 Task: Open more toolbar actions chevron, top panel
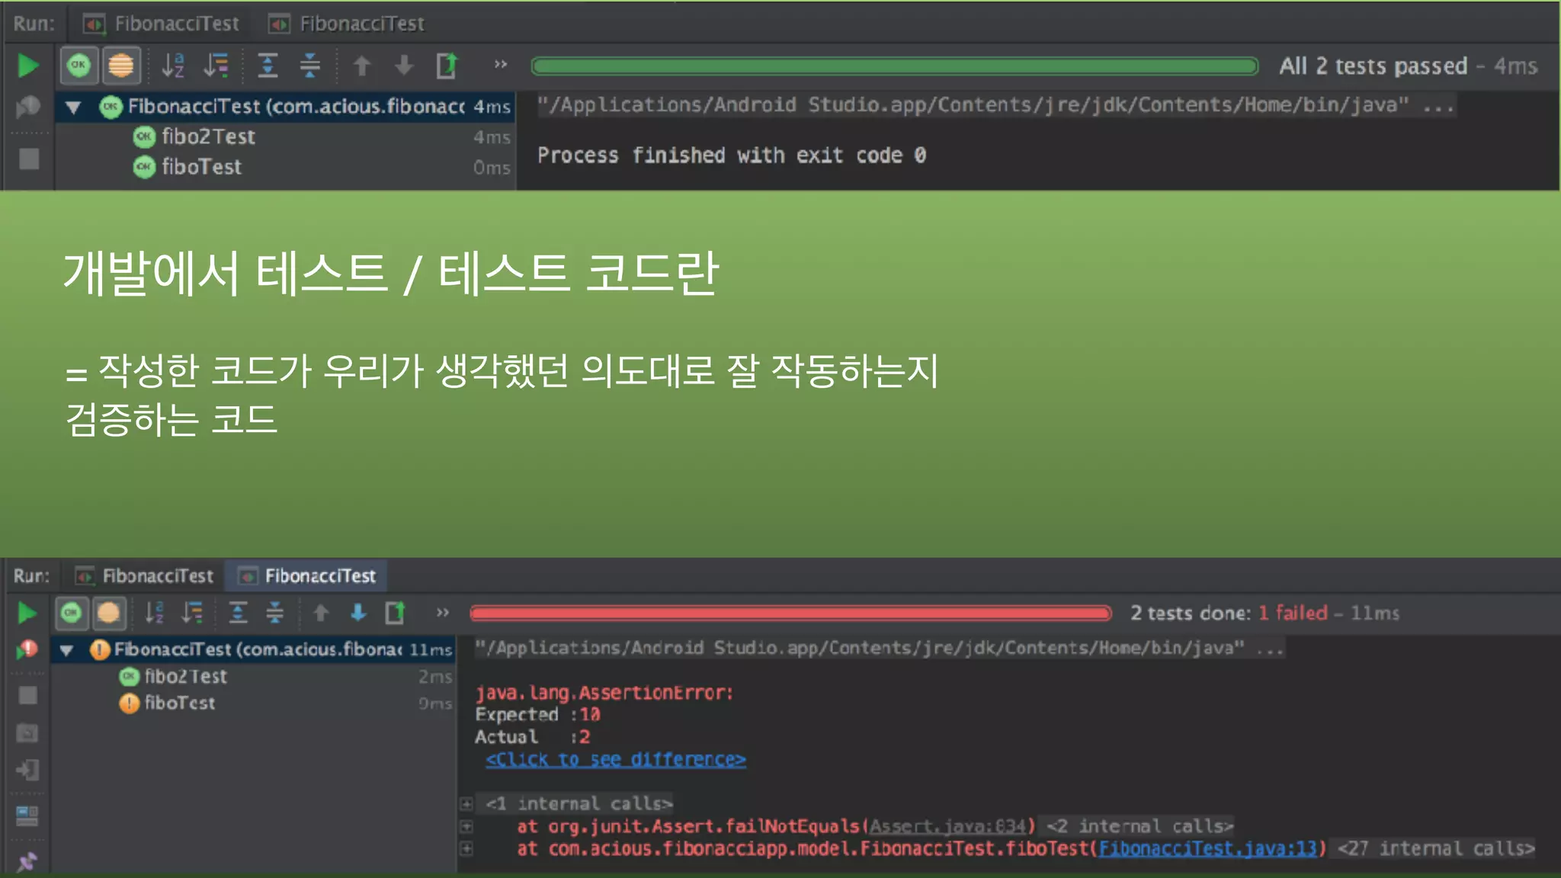click(x=500, y=65)
